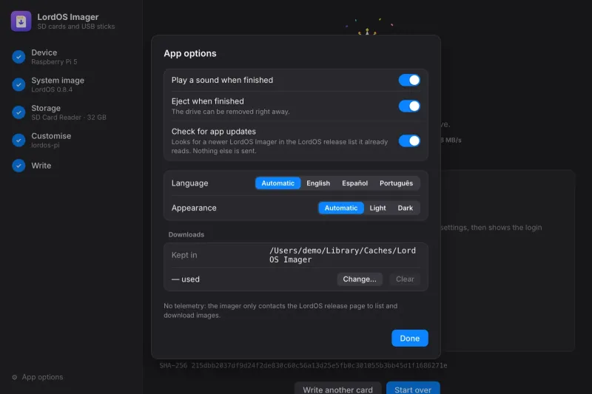Set Appearance to Automatic
The width and height of the screenshot is (592, 394).
341,208
